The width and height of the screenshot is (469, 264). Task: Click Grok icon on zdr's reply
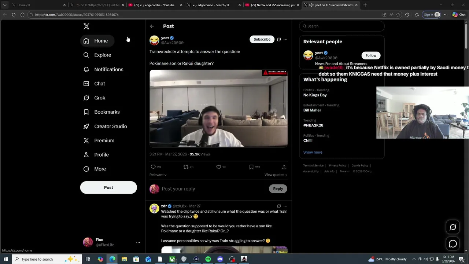point(279,206)
